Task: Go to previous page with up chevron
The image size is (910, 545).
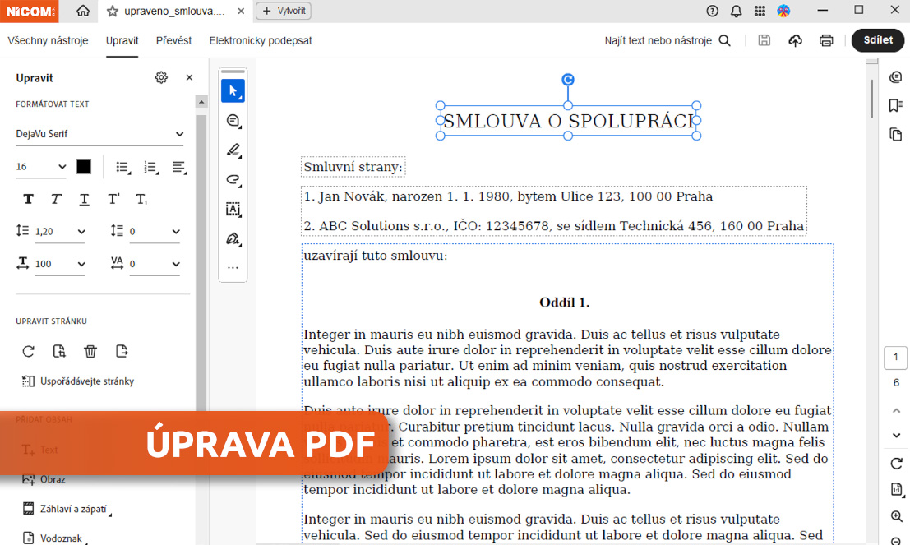Action: click(896, 410)
